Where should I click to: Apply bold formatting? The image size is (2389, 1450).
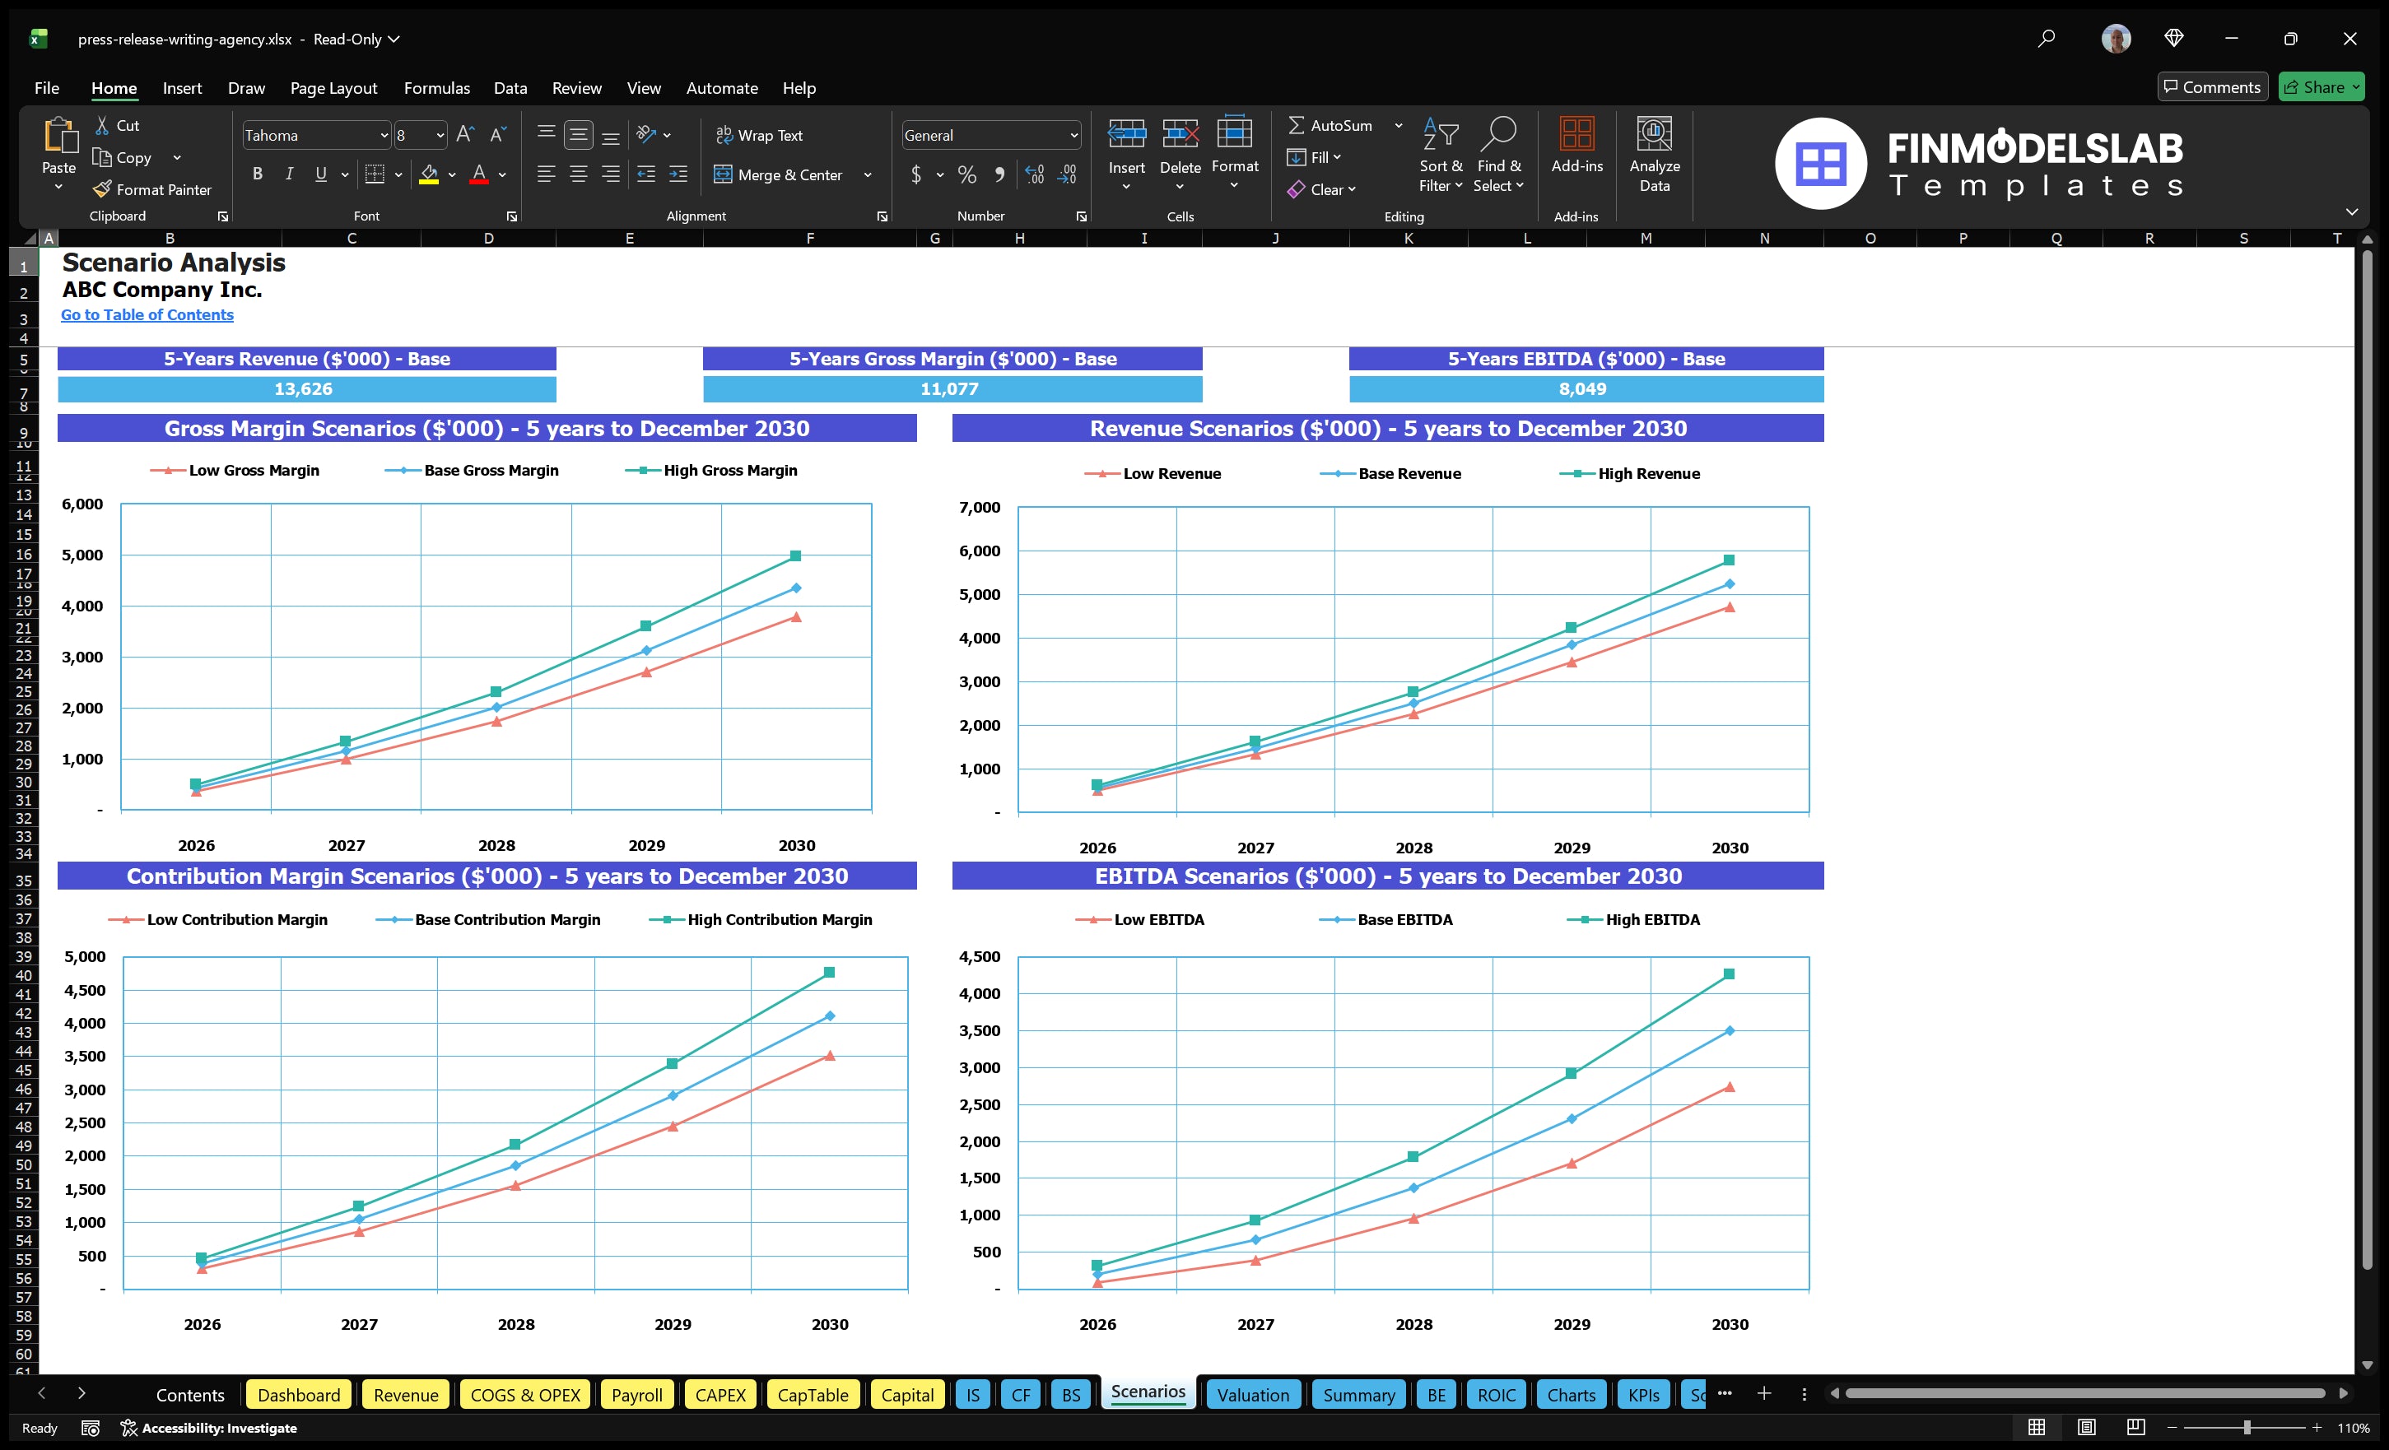257,174
